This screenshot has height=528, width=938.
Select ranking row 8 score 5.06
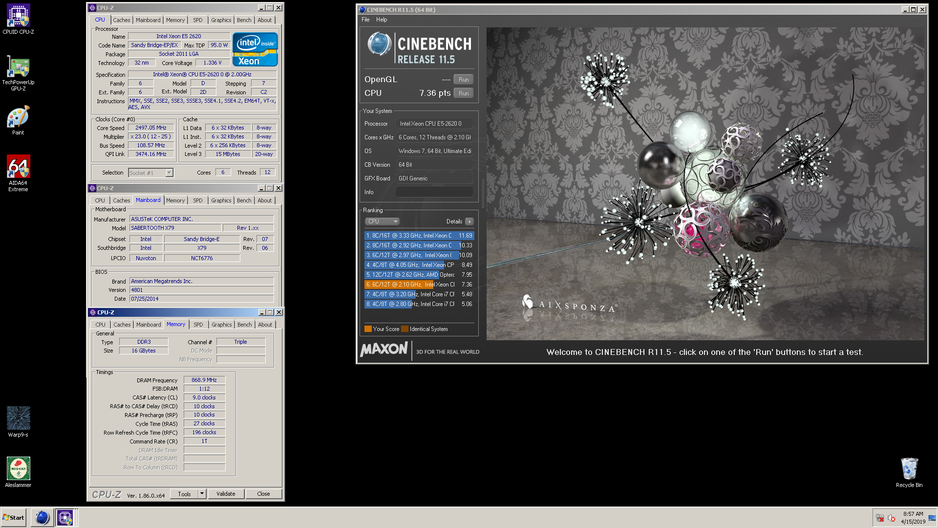click(x=419, y=304)
